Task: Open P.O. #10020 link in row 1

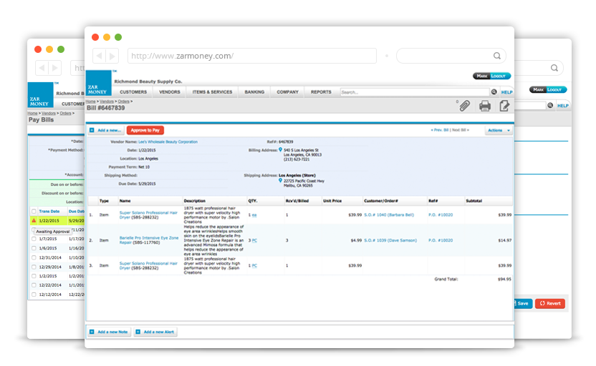Action: (x=441, y=214)
